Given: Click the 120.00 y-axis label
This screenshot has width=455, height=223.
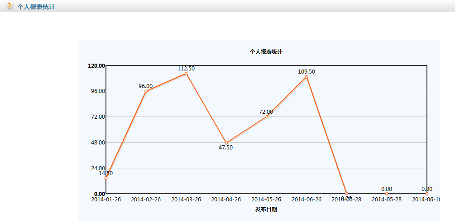Looking at the screenshot, I should point(96,66).
